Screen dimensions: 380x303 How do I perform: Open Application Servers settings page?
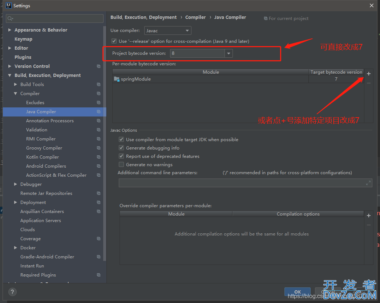tap(41, 221)
